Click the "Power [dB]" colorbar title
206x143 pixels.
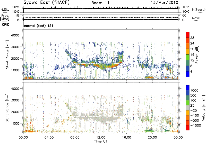pos(196,54)
